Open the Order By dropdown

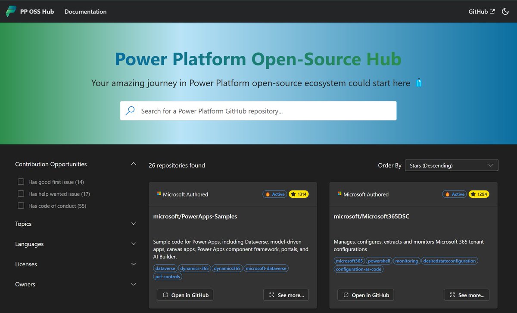(x=452, y=165)
